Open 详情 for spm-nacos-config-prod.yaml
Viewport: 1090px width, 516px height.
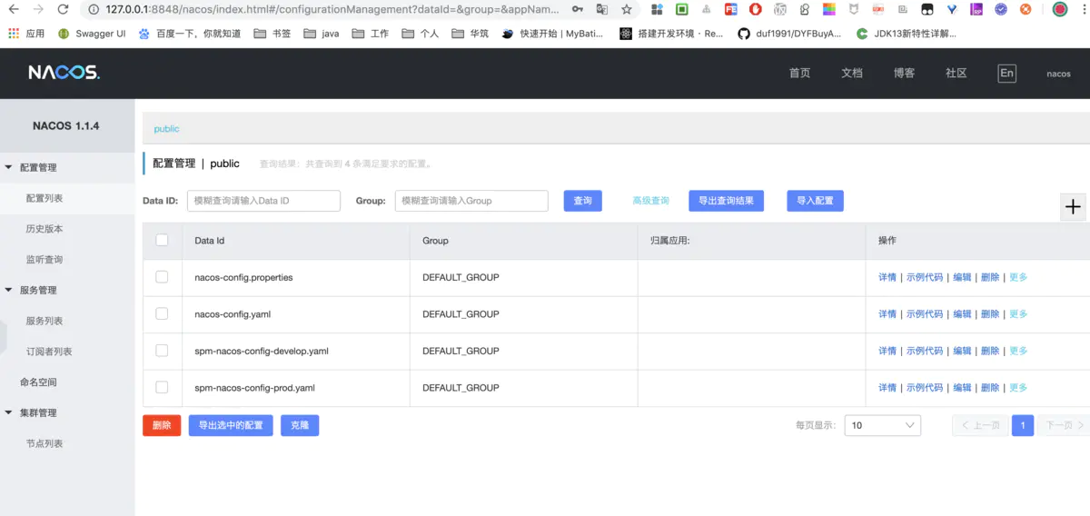887,387
